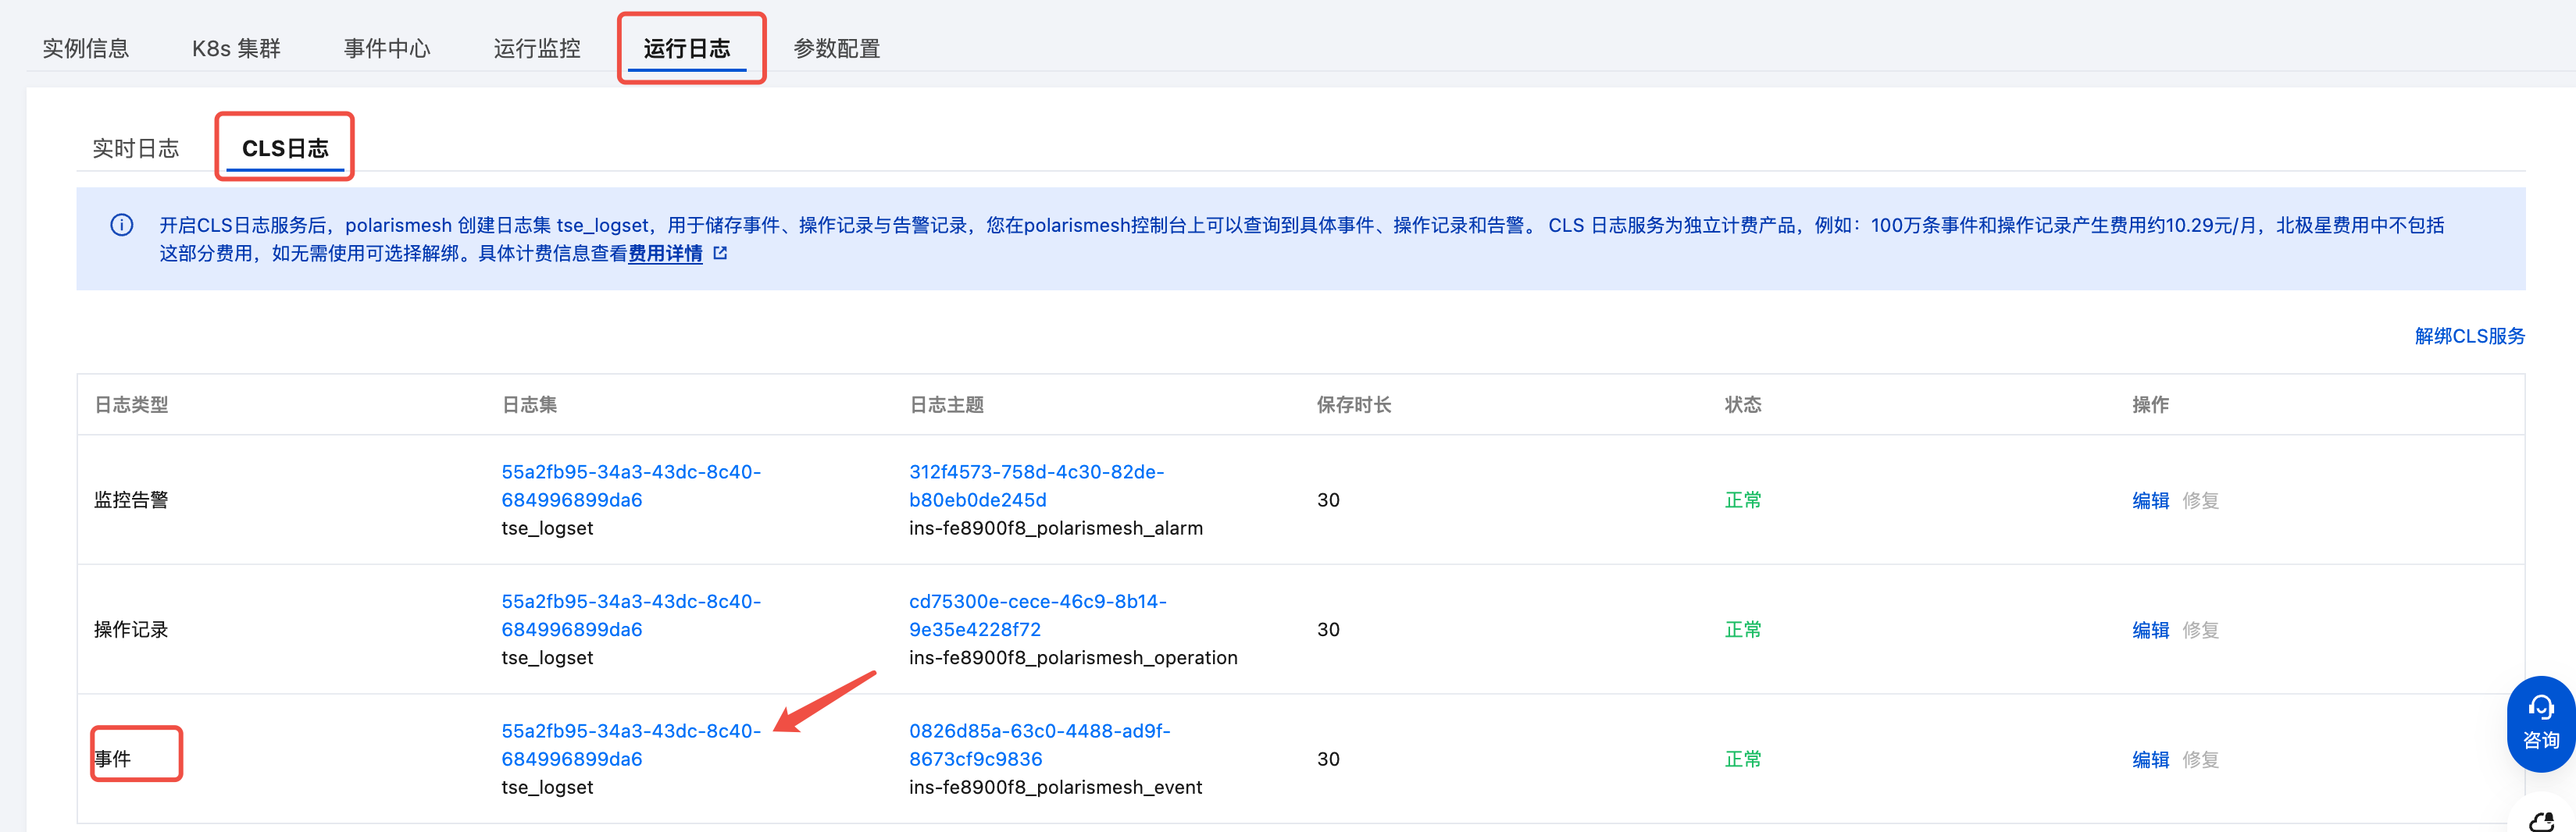Open the 费用详情 link
Viewport: 2576px width, 832px height.
click(665, 254)
